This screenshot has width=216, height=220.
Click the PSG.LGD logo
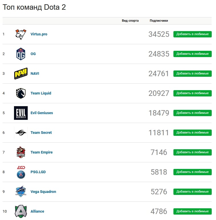pos(21,172)
